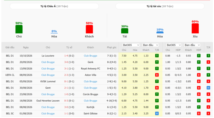214x118 pixels.
Task: Click corner stat 4-16(3-9)
Action: click(112, 101)
